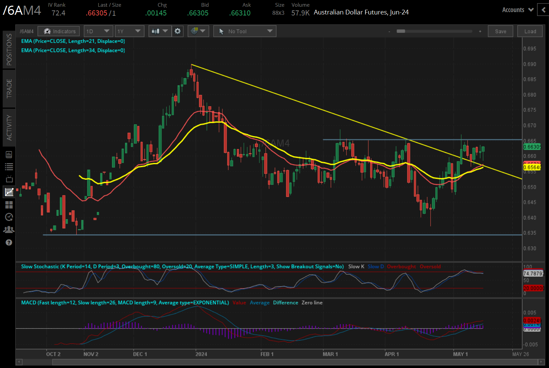Expand the 1D interval dropdown
The width and height of the screenshot is (549, 368).
tap(98, 31)
